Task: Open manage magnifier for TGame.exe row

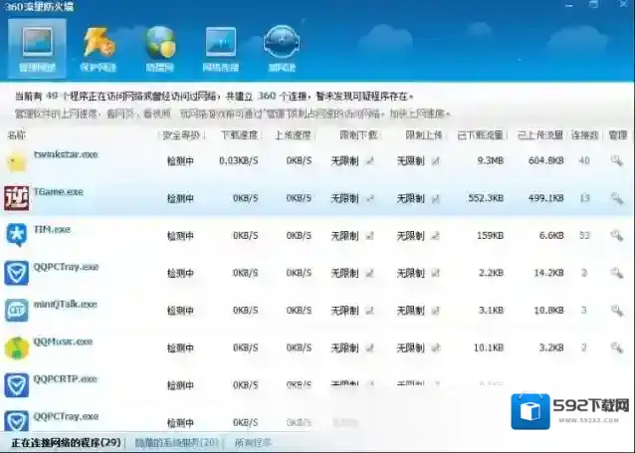Action: tap(616, 198)
